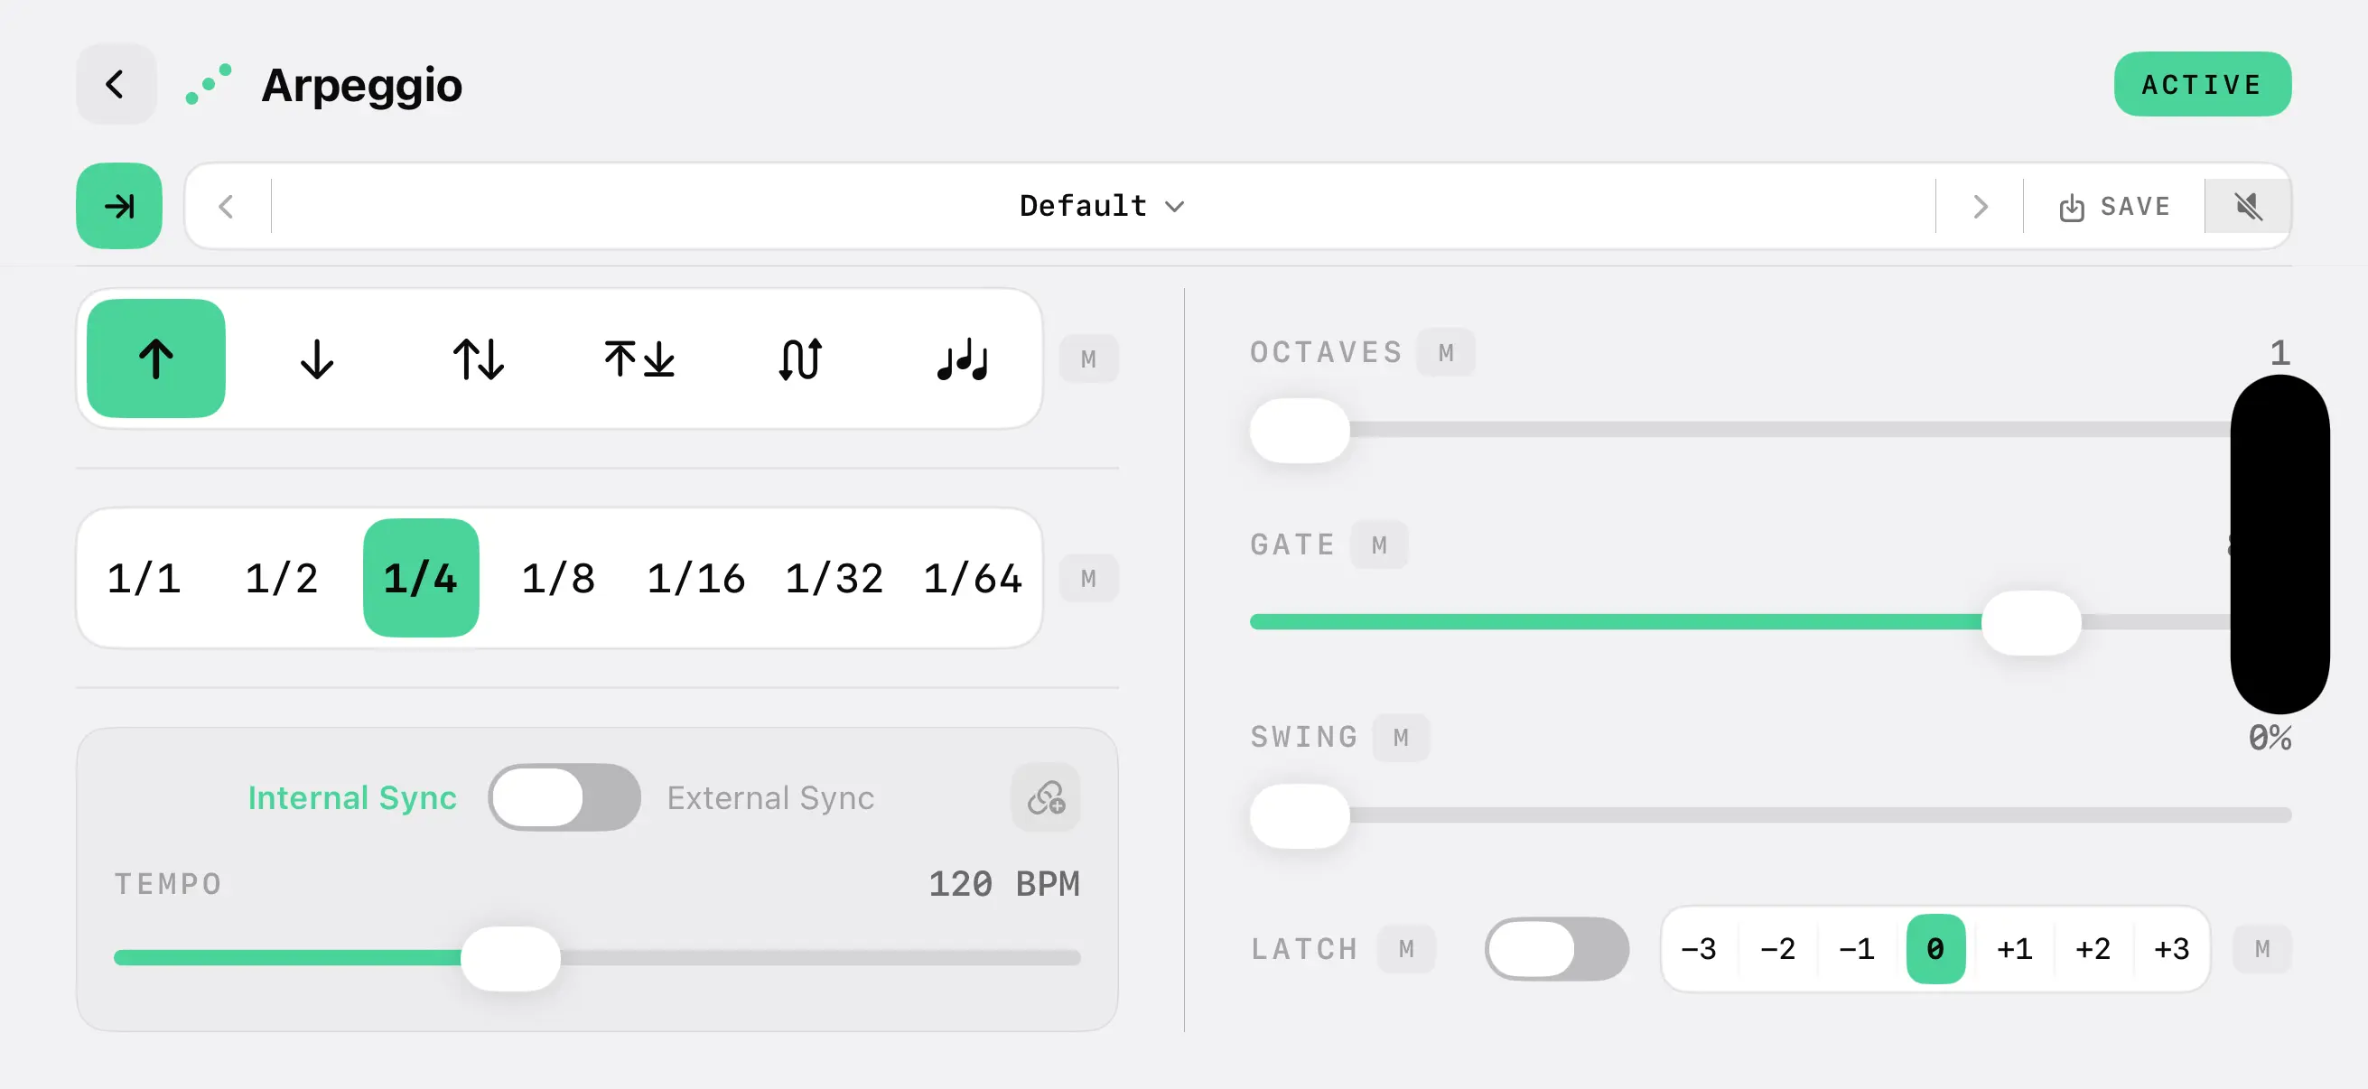Select the up-to-top down-to-bottom mode icon
Viewport: 2368px width, 1089px height.
point(639,358)
